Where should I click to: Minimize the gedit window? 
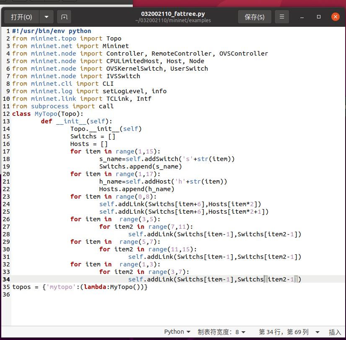[302, 17]
